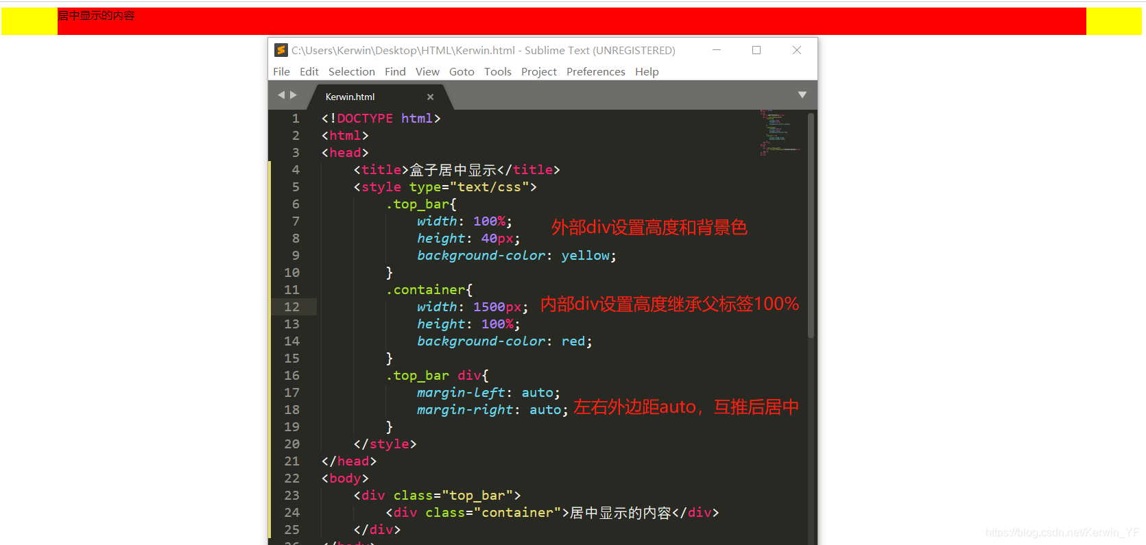This screenshot has height=545, width=1146.
Task: Click class="container" on line 24
Action: 493,513
